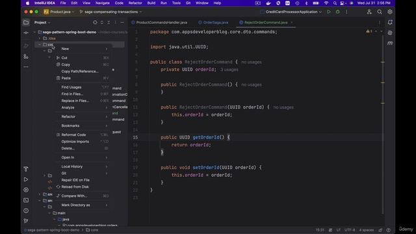Image resolution: width=416 pixels, height=234 pixels.
Task: Choose Find in Files
Action: [x=83, y=94]
